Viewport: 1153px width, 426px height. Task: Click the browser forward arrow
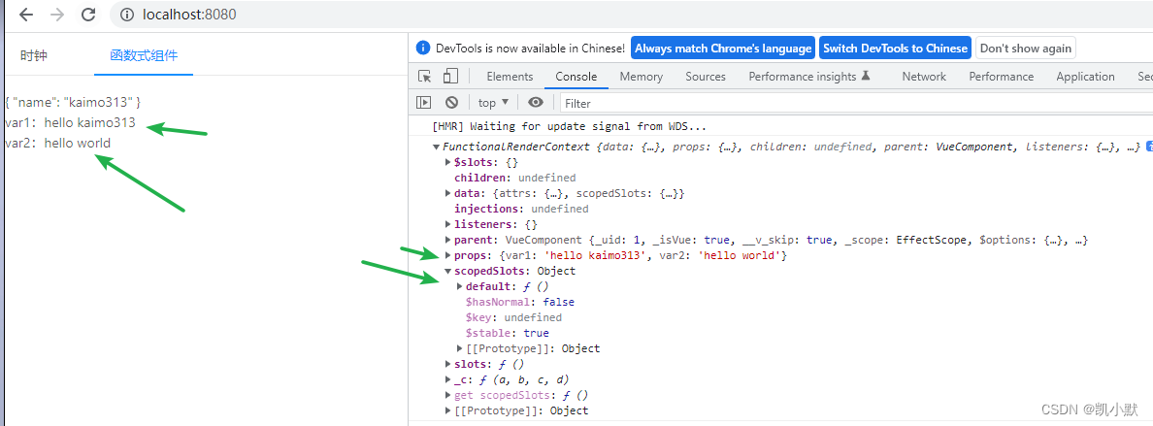tap(57, 14)
